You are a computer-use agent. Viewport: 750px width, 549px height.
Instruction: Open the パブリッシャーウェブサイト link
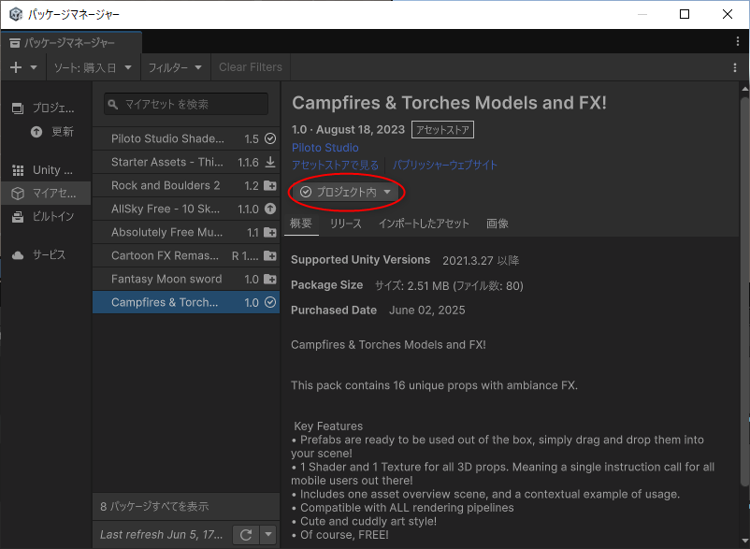(x=445, y=166)
